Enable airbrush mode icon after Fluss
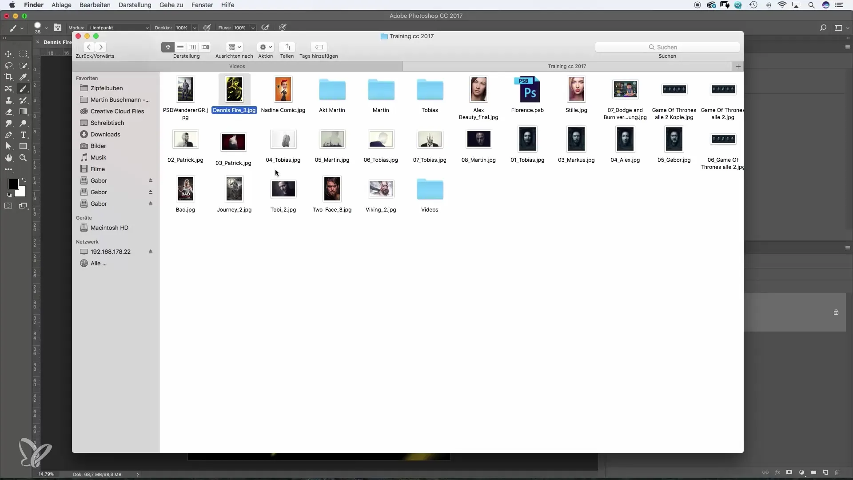 (265, 28)
